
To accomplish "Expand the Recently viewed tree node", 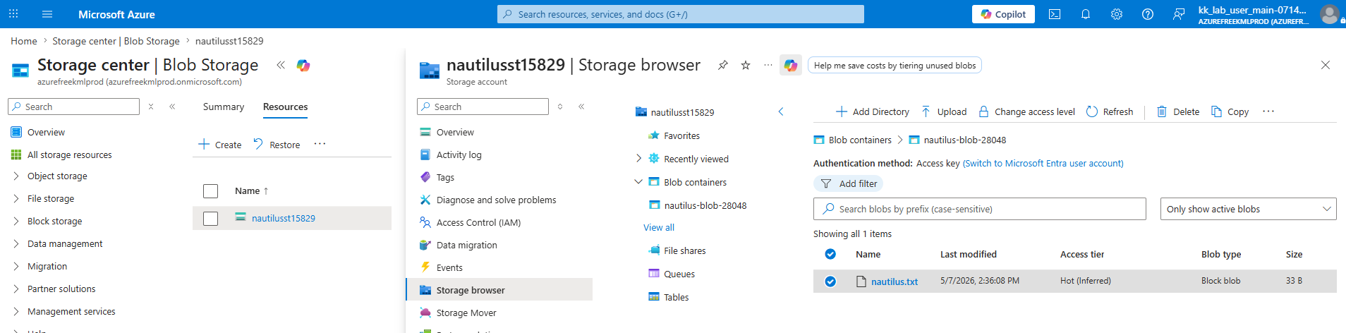I will (638, 159).
